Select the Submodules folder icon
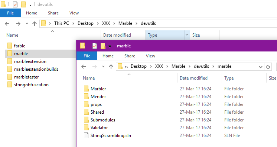 click(x=86, y=120)
